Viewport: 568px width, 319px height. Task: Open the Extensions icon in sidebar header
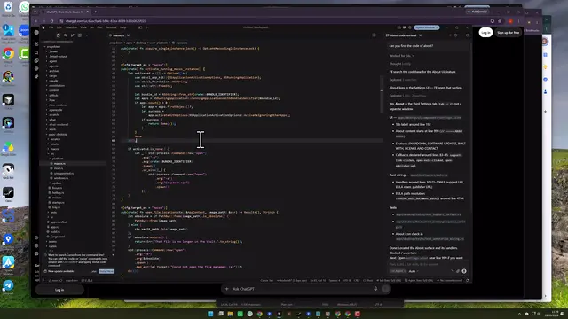coord(80,35)
